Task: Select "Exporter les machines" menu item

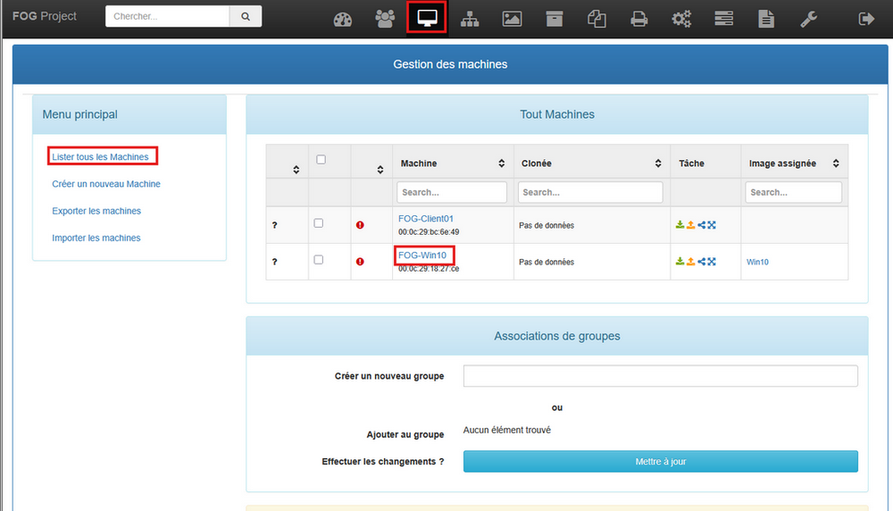Action: [96, 211]
